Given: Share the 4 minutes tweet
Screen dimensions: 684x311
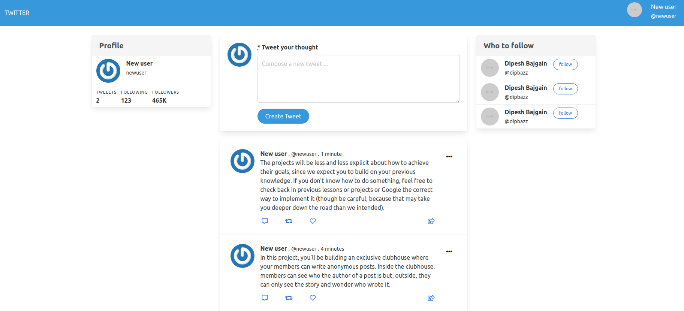Looking at the screenshot, I should (431, 298).
